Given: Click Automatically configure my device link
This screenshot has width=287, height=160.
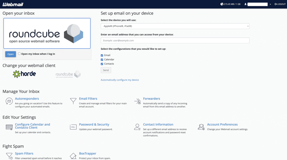Looking at the screenshot, I should tap(120, 80).
